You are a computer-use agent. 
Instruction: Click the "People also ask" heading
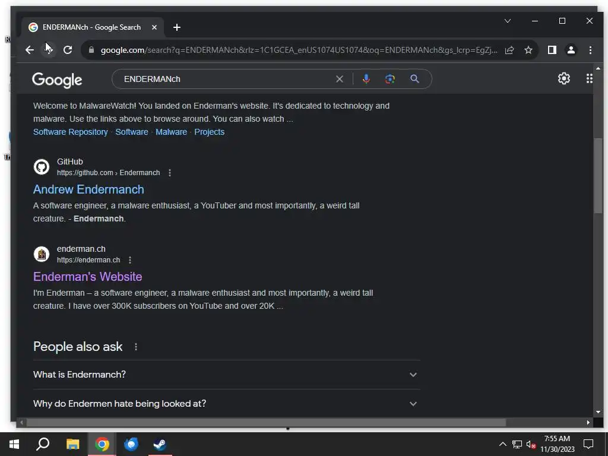click(78, 347)
